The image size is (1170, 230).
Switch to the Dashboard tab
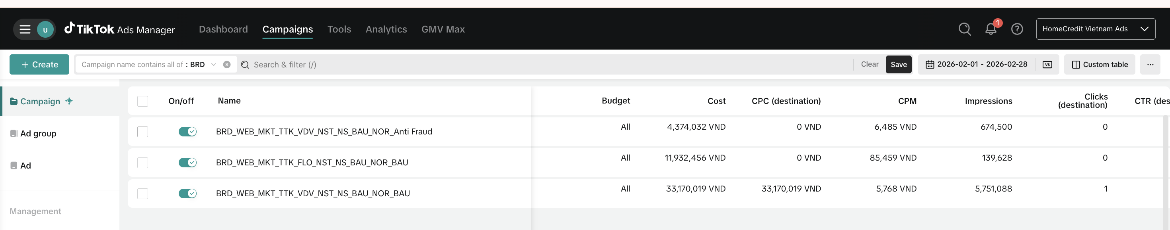tap(224, 29)
